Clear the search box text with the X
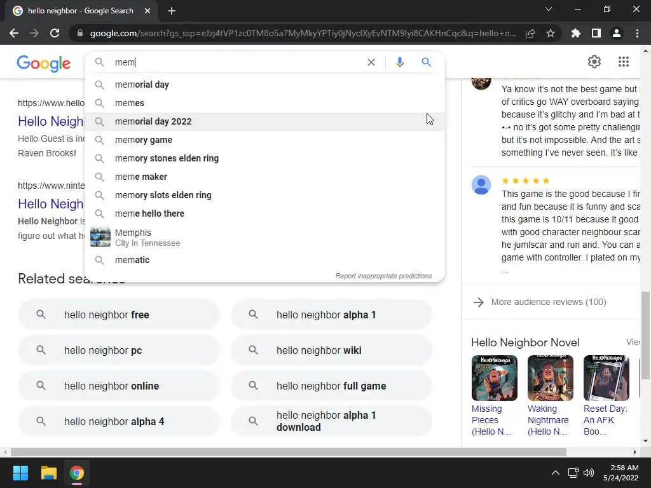This screenshot has height=488, width=651. [371, 62]
